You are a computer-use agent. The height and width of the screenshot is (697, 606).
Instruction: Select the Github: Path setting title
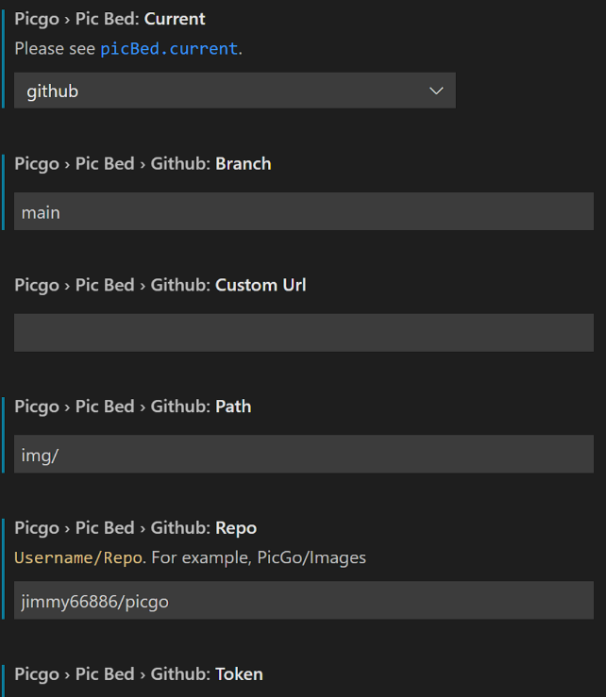tap(132, 407)
